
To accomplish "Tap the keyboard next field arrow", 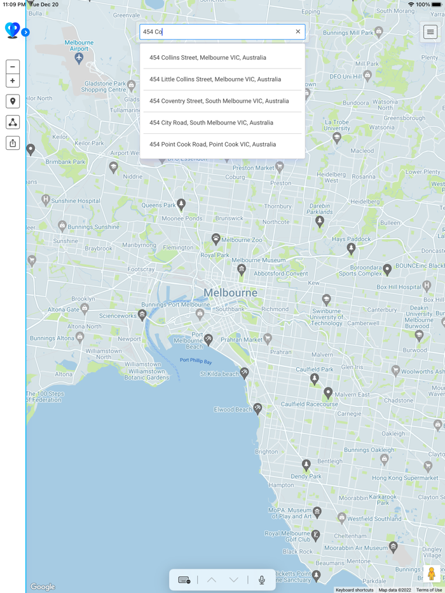I will [x=234, y=580].
